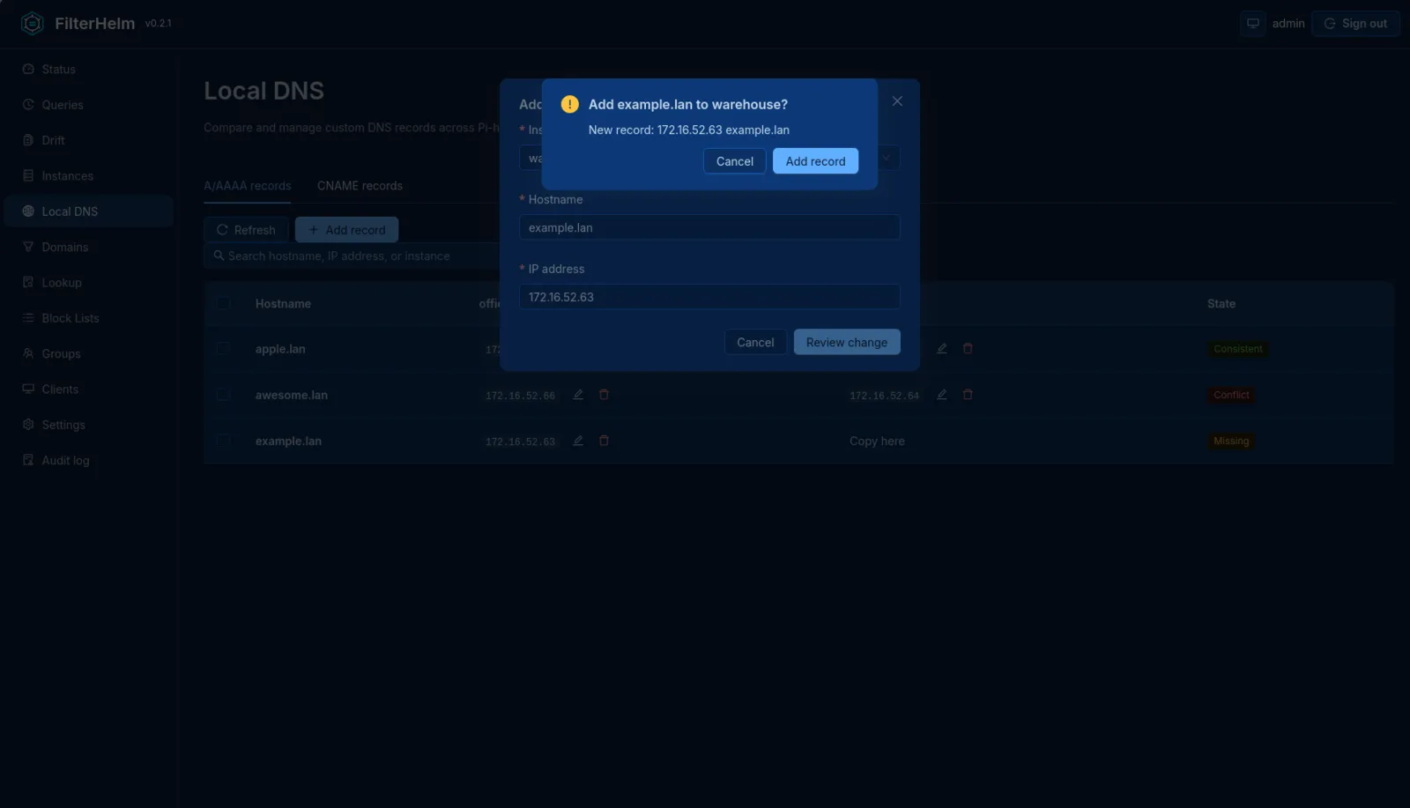
Task: Open the Status page
Action: (88, 69)
